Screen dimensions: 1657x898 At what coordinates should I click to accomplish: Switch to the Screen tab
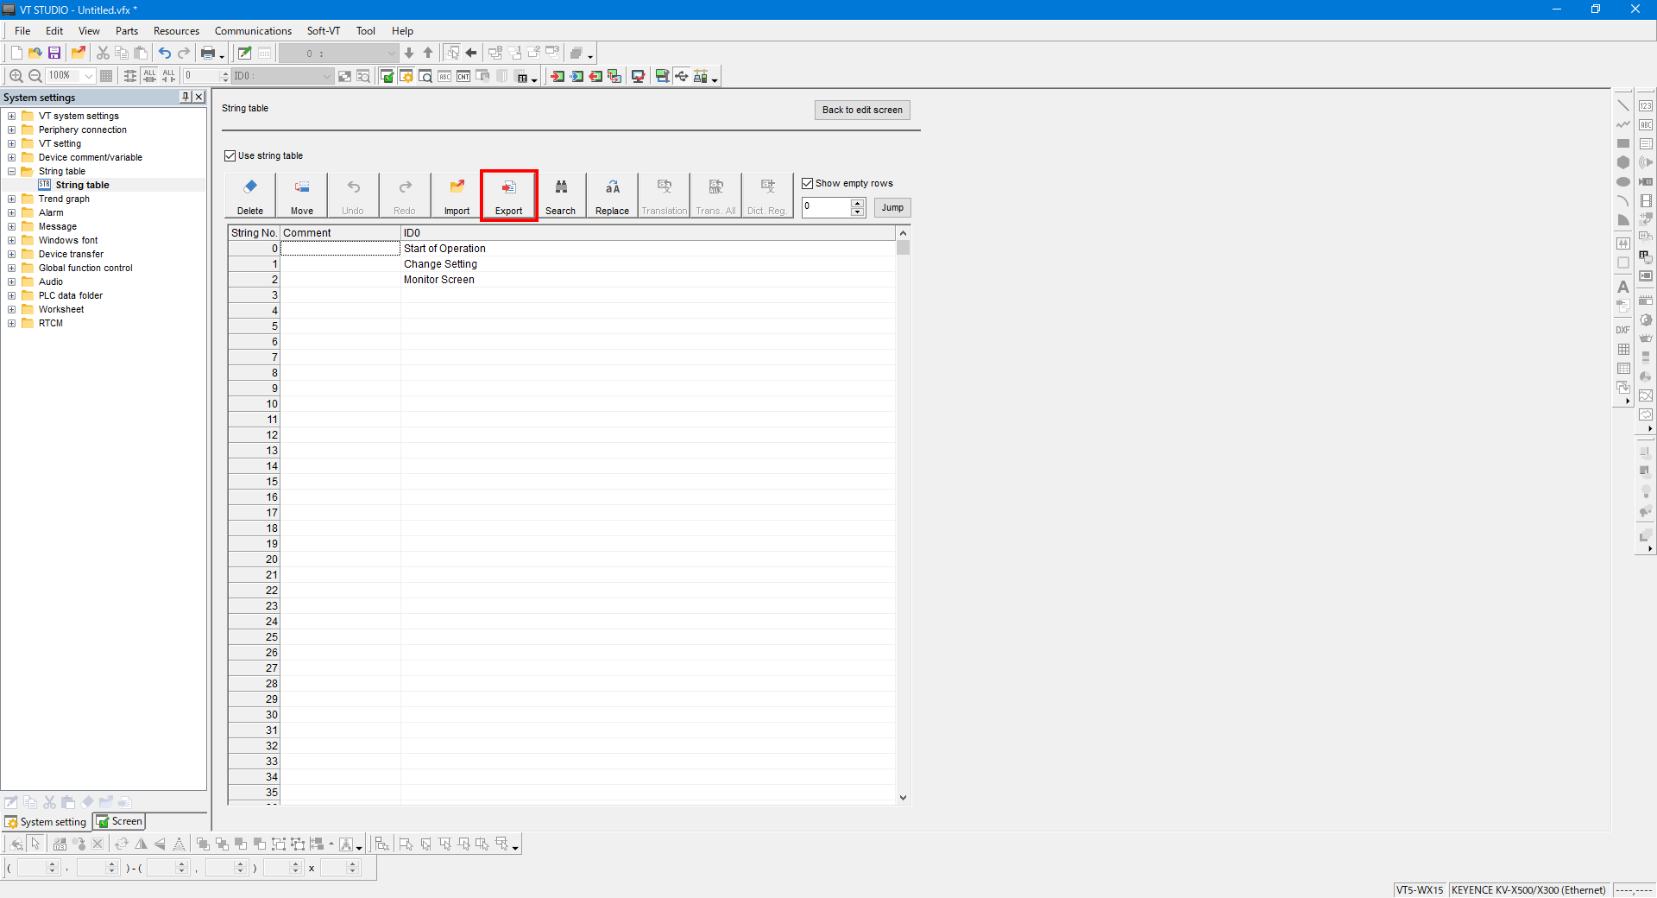point(120,821)
